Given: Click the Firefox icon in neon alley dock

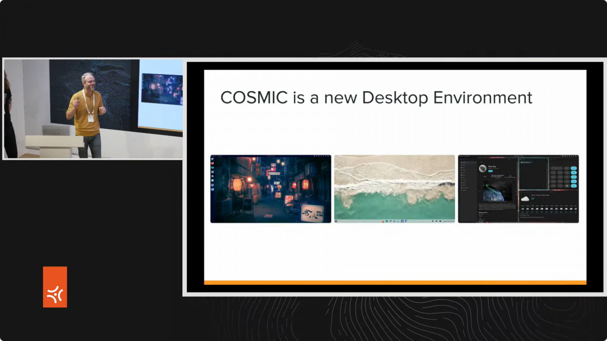Looking at the screenshot, I should tap(212, 163).
